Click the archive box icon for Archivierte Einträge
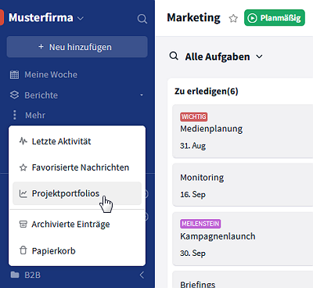313x288 pixels. pos(23,224)
